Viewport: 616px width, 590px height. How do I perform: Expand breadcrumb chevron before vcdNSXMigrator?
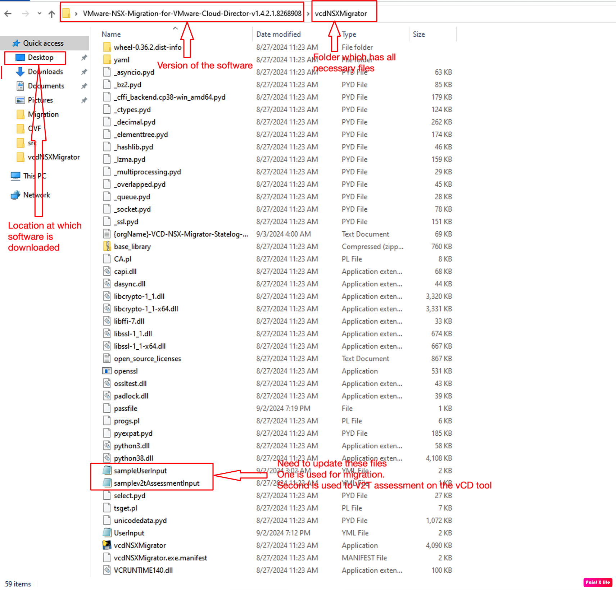[308, 14]
